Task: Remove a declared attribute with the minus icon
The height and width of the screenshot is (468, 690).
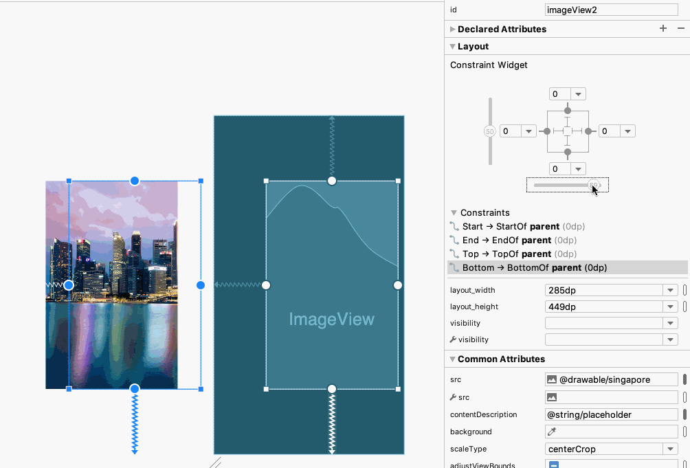Action: point(681,29)
